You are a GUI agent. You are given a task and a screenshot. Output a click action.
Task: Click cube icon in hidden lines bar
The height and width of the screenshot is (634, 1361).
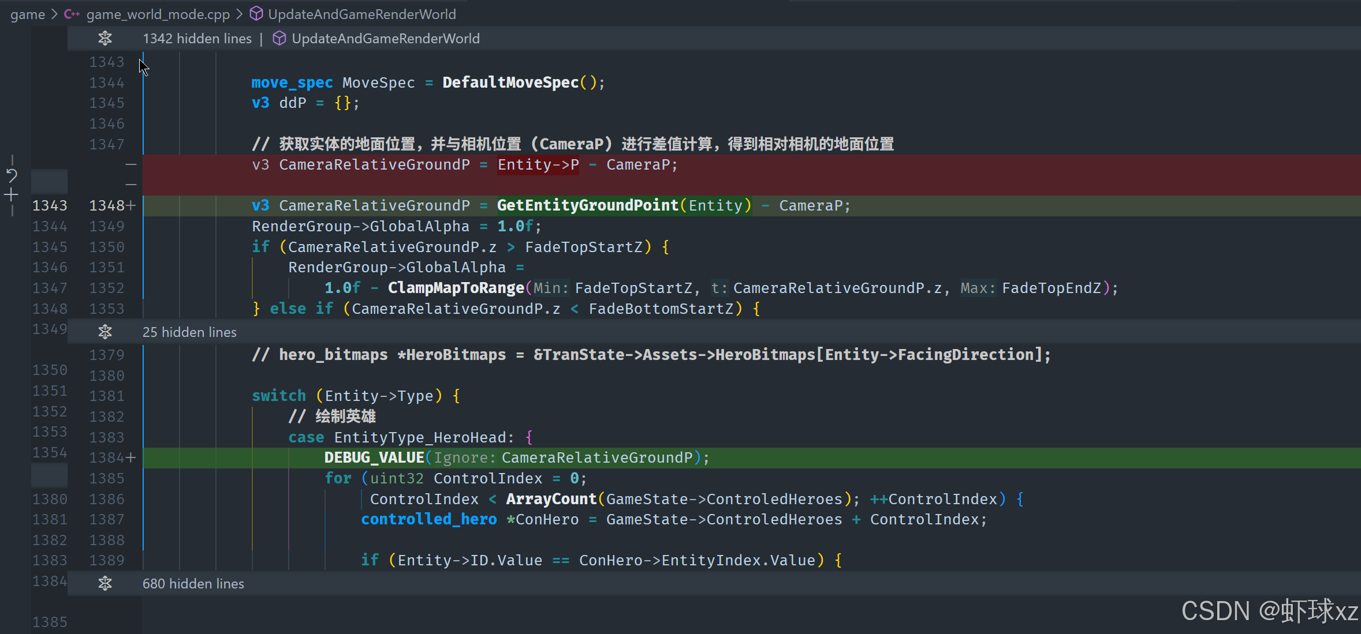279,39
